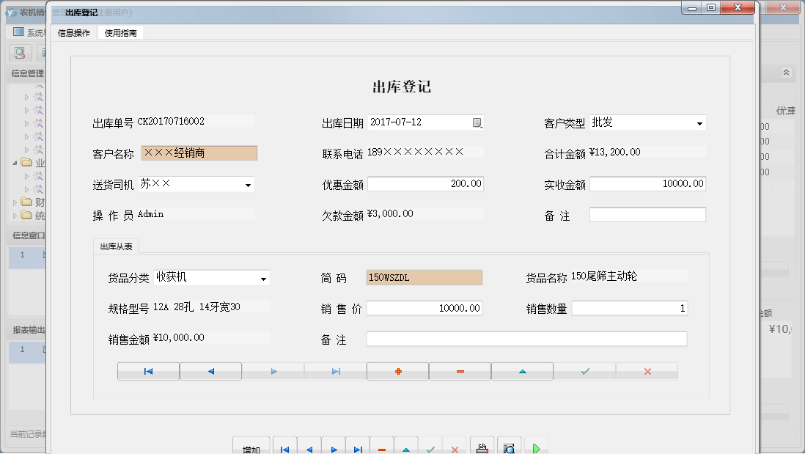Confirm detail entry with green checkmark icon

tap(584, 371)
